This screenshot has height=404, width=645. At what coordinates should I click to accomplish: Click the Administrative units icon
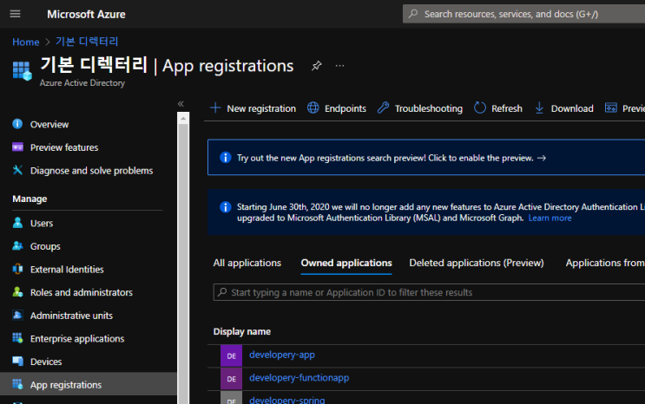click(x=17, y=316)
